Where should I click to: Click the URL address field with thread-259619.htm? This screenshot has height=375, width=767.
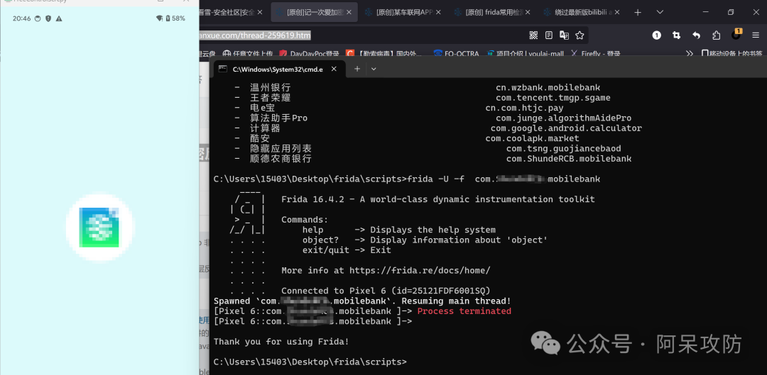pyautogui.click(x=362, y=35)
